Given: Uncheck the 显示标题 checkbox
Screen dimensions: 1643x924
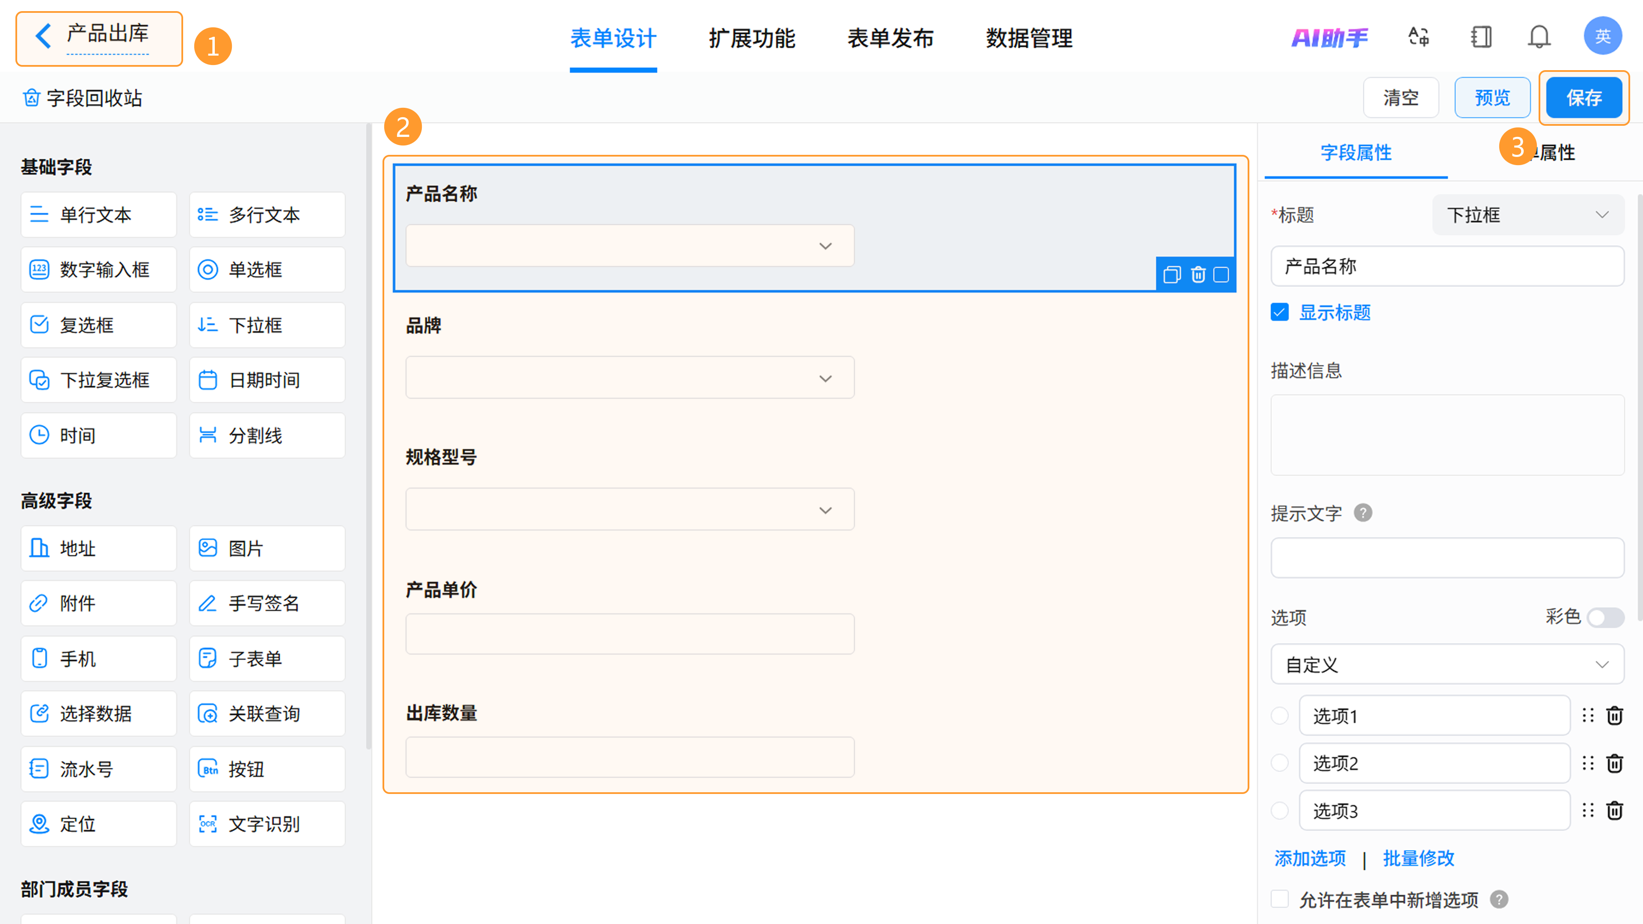Looking at the screenshot, I should click(1279, 312).
